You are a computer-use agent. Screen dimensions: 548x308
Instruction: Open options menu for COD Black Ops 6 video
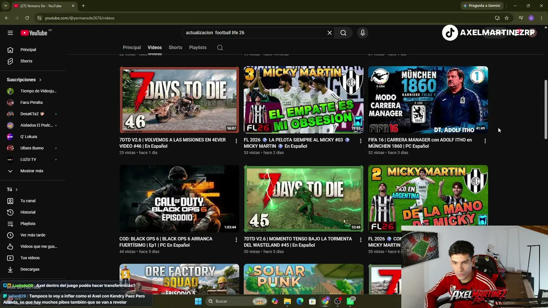tap(236, 240)
